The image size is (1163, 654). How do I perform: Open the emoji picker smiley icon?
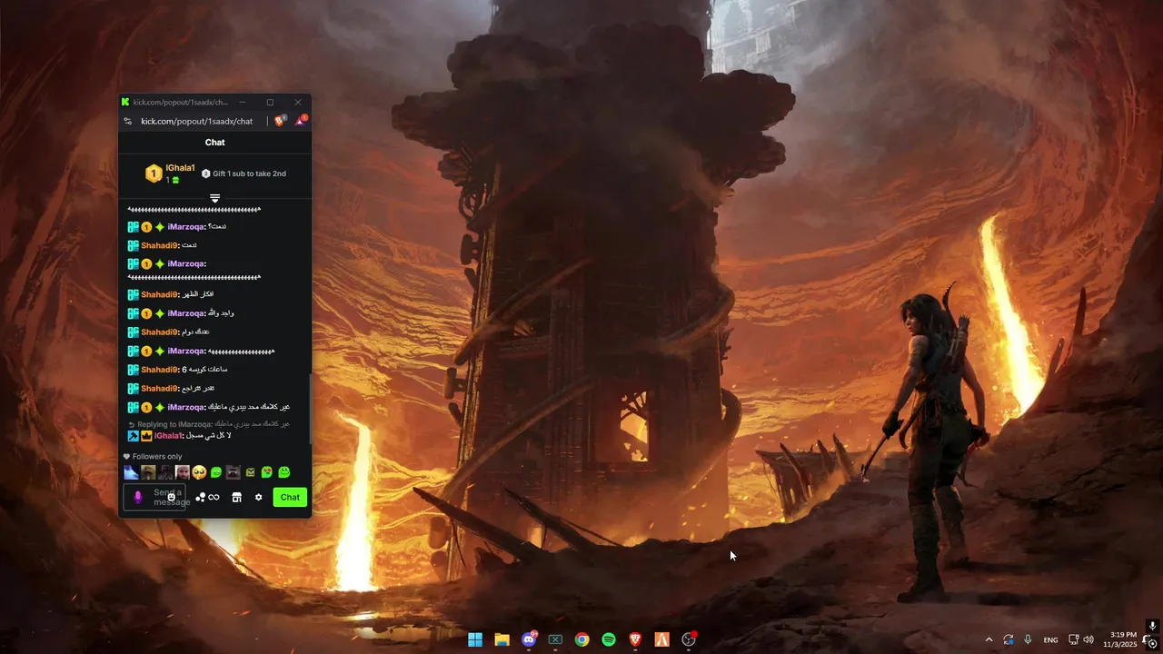coord(171,497)
